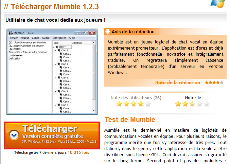Click the Mumble app icon in the screenshot title bar

(11, 33)
